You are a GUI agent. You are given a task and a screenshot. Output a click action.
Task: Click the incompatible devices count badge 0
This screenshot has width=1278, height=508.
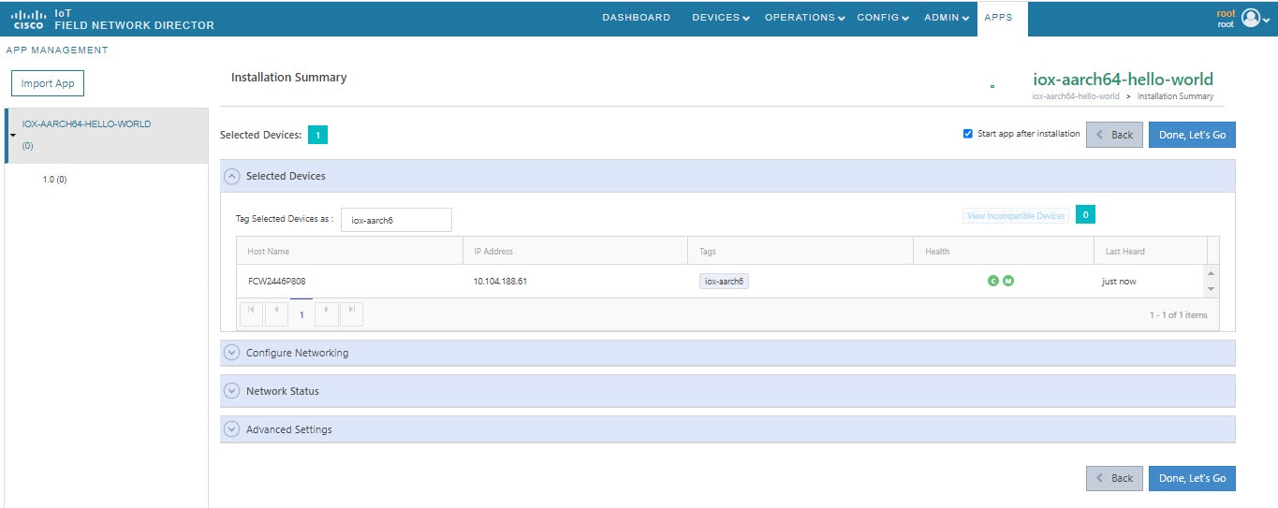[x=1085, y=215]
